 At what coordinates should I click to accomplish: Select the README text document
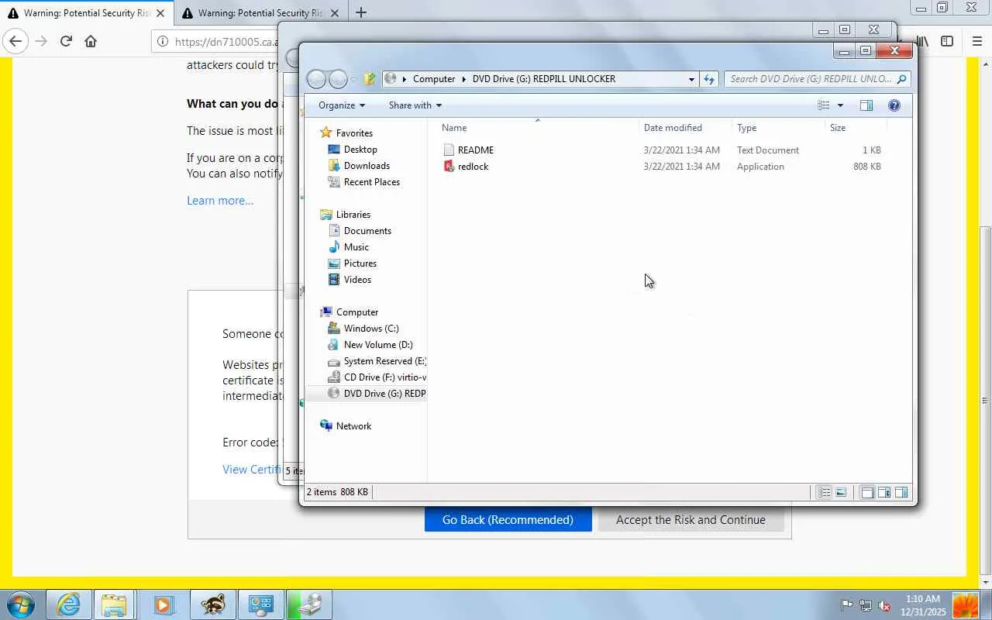(x=475, y=150)
